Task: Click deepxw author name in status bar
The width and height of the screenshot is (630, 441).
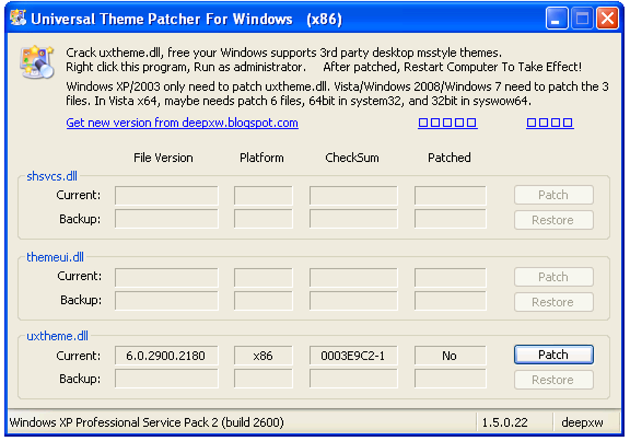Action: 582,422
